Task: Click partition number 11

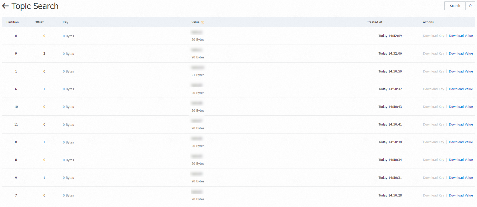Action: 16,125
